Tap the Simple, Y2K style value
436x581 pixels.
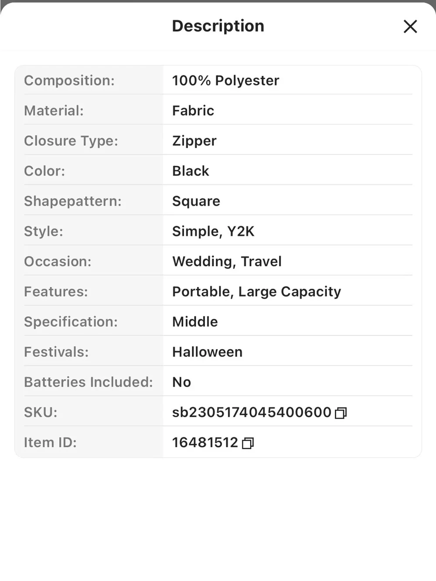pos(213,231)
